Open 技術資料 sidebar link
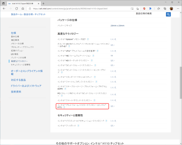 click(x=16, y=92)
